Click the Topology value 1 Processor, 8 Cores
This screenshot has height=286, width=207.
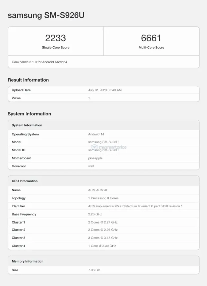pos(103,198)
